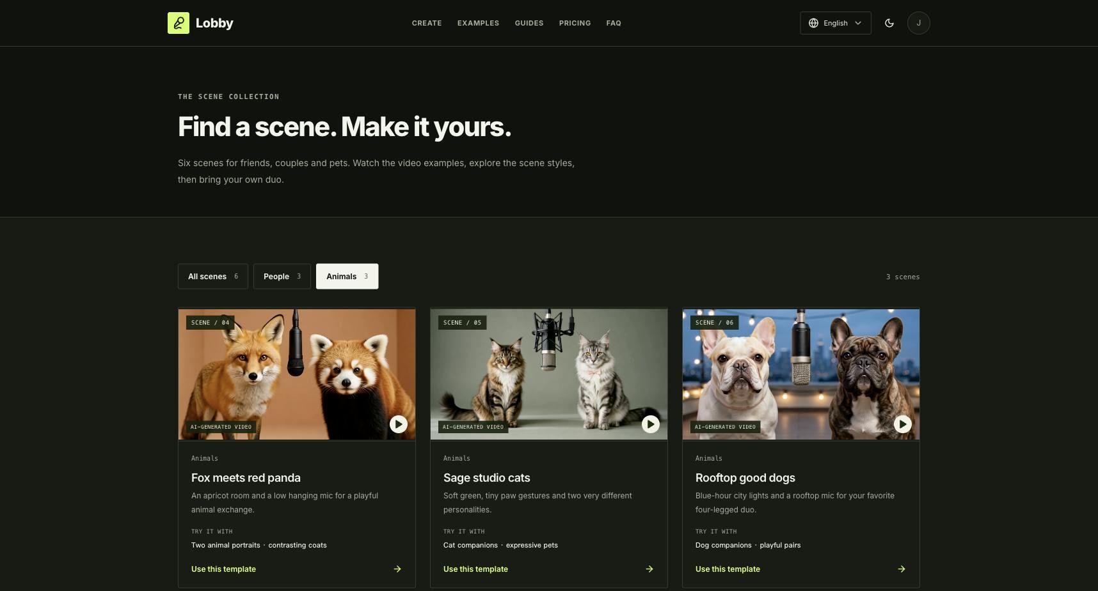The width and height of the screenshot is (1098, 591).
Task: Open the fox and red panda thumbnail
Action: [297, 374]
